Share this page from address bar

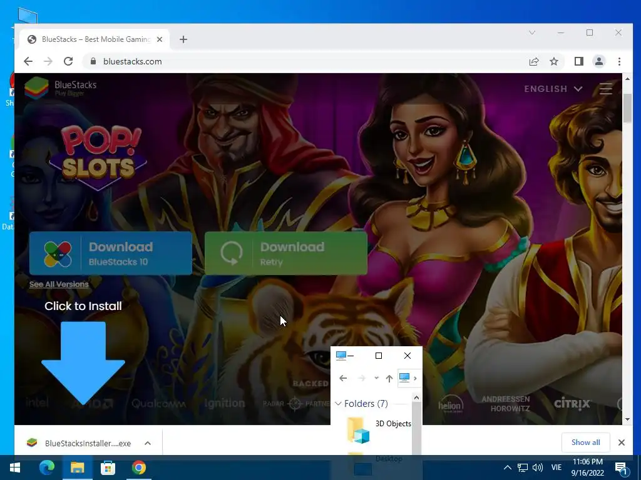point(534,62)
